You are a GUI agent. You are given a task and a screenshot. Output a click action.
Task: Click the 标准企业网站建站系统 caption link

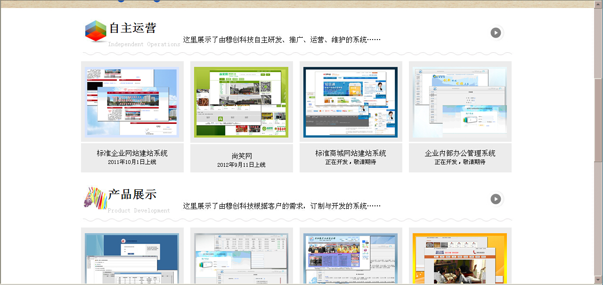[x=132, y=153]
